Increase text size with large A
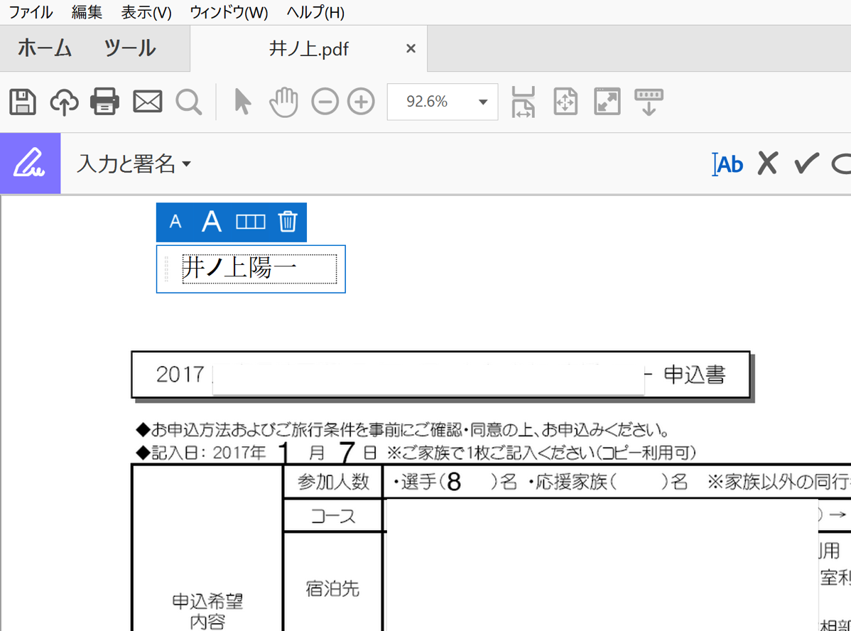The width and height of the screenshot is (851, 631). click(x=212, y=222)
